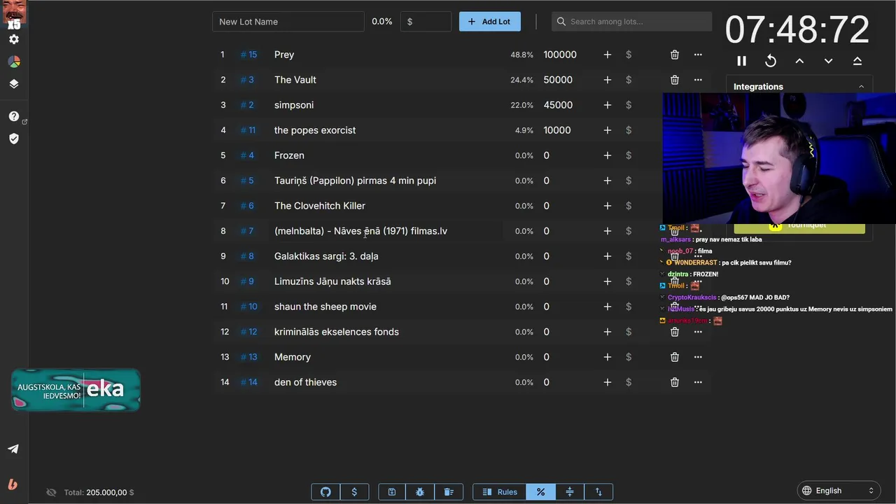Add amount to Prey with plus icon
Screen dimensions: 896x504
point(608,55)
